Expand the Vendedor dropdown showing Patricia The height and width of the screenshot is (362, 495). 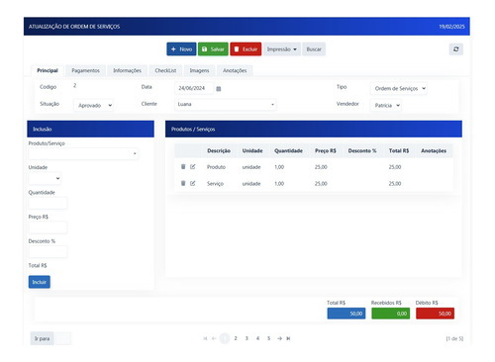click(386, 106)
